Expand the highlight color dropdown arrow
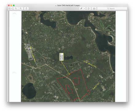 (85, 9)
